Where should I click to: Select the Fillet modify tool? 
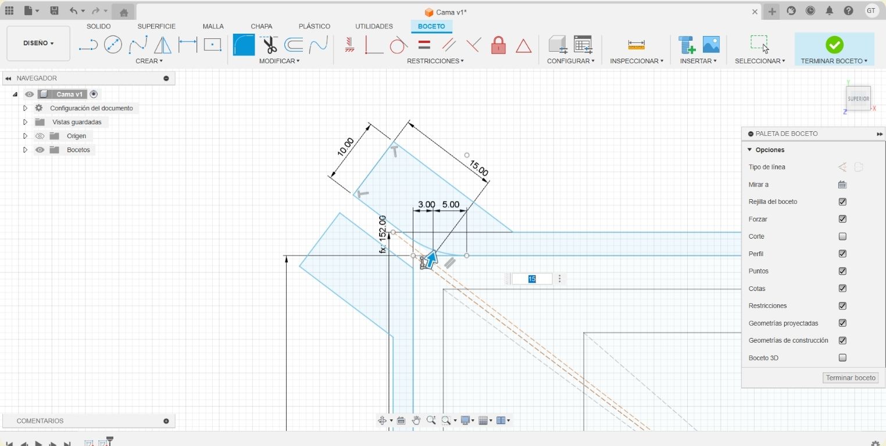[244, 45]
